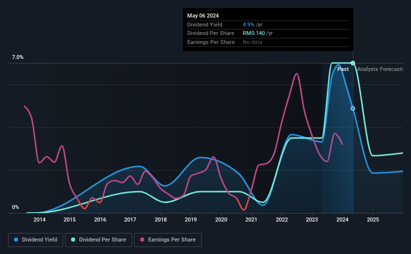Click the Analysts Forecasts label
This screenshot has width=411, height=254.
coord(380,69)
